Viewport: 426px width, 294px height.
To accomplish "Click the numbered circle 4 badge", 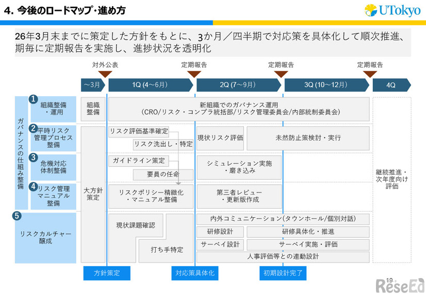I will 33,186.
